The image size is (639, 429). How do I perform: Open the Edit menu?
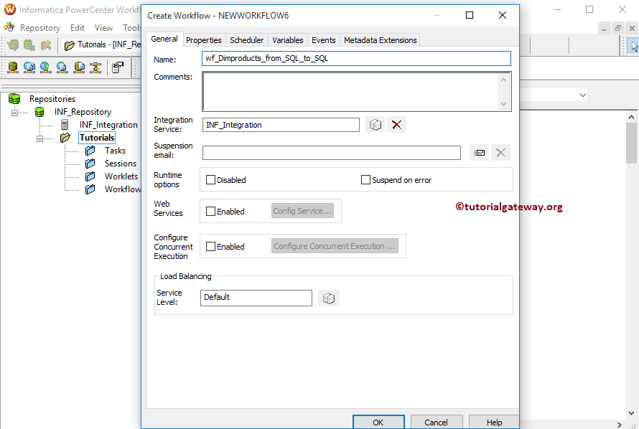78,28
